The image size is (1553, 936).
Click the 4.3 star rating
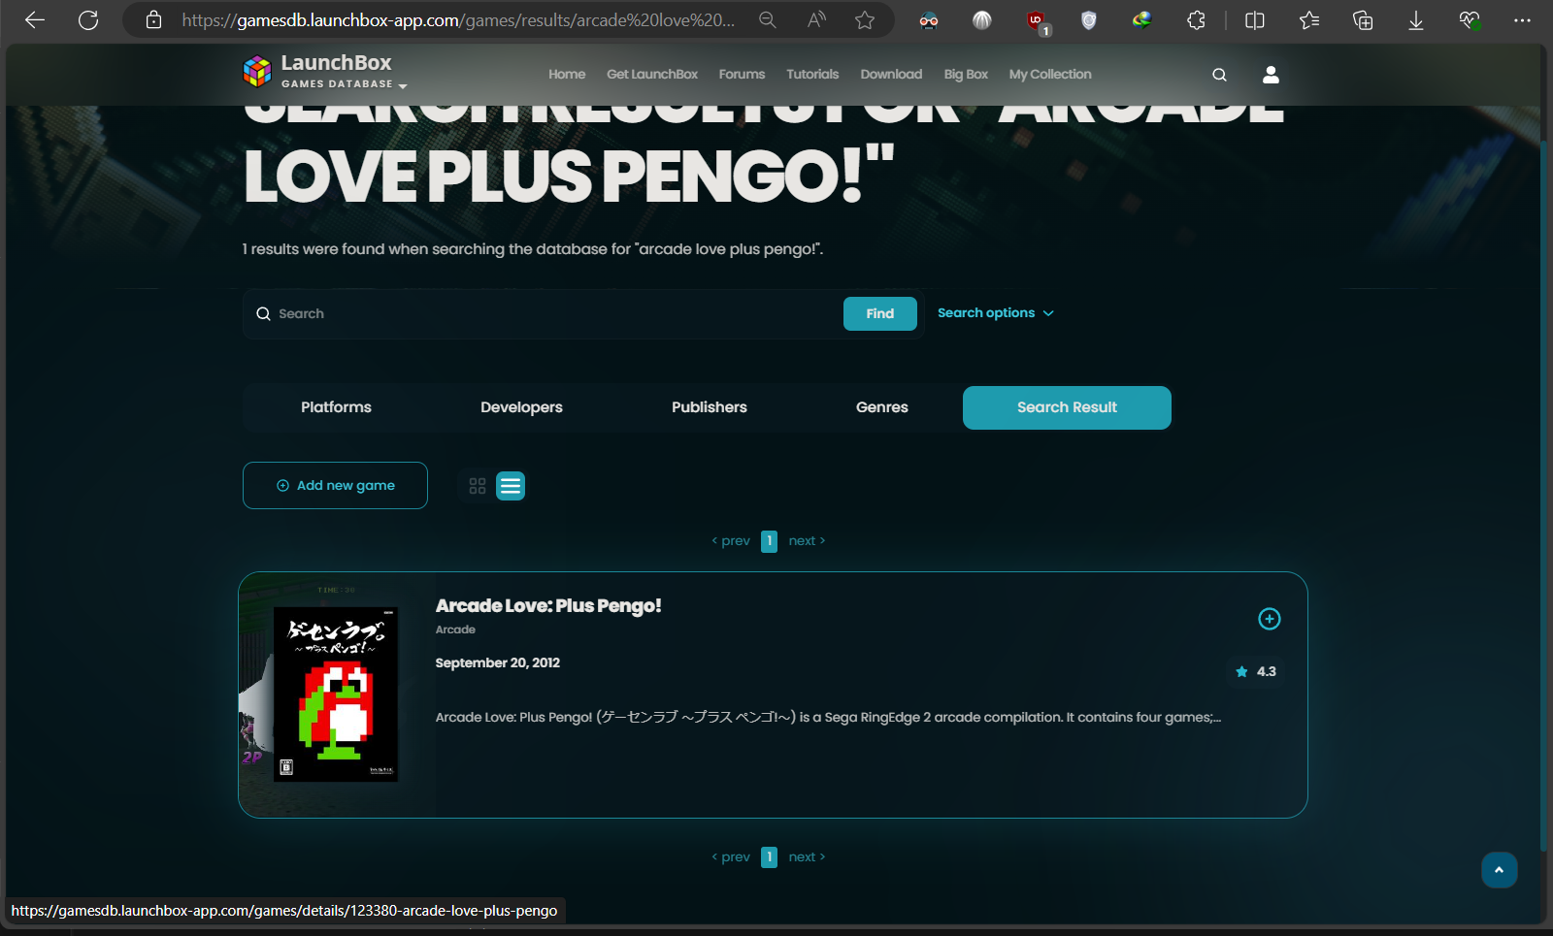[1256, 671]
